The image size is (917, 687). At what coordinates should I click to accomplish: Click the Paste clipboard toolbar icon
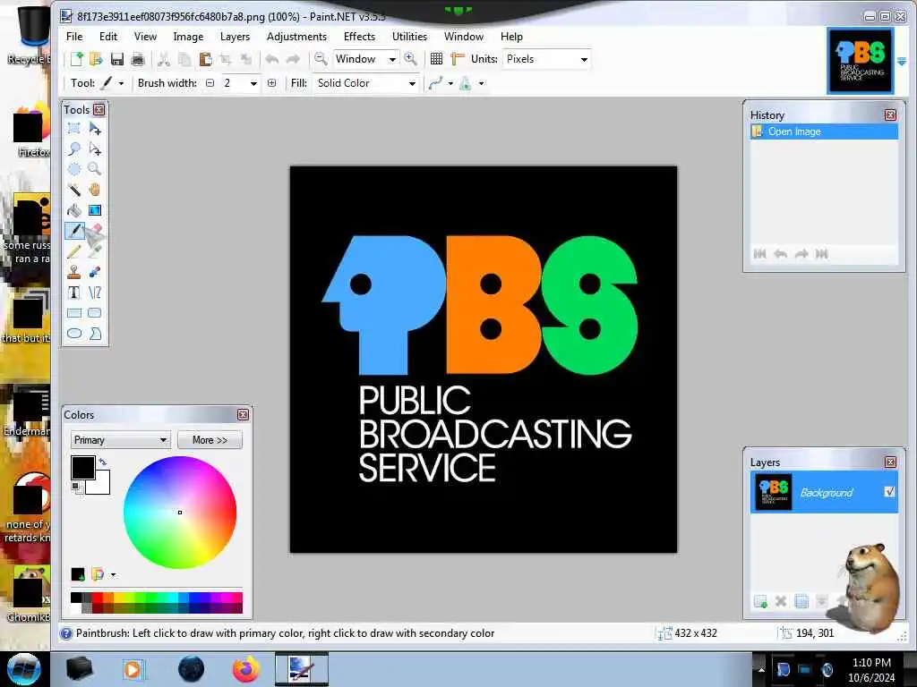tap(205, 59)
